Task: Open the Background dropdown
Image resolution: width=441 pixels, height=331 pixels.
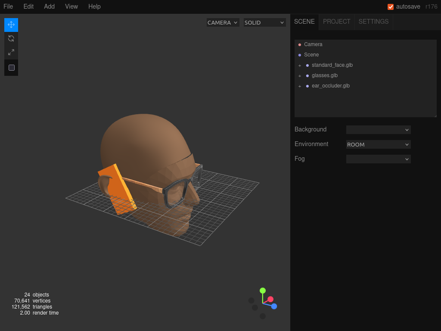Action: click(x=378, y=129)
